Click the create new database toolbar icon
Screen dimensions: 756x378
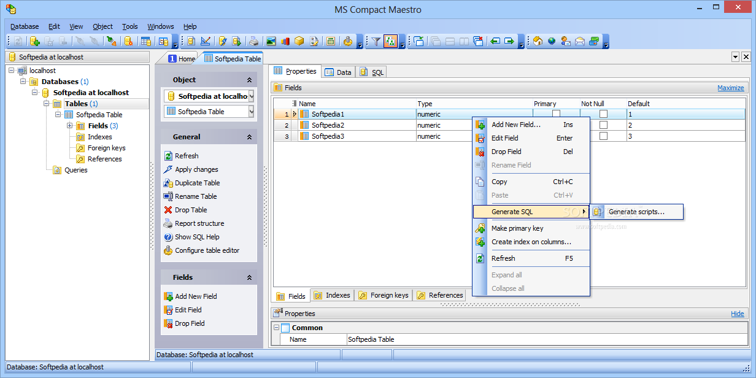click(x=35, y=41)
